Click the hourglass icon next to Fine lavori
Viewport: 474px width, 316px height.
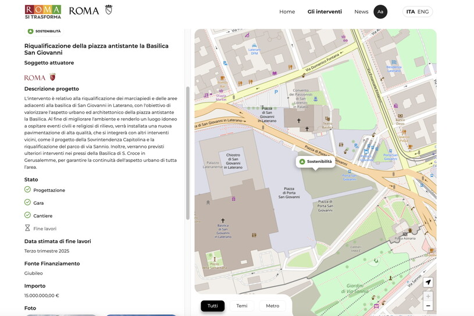tap(27, 228)
